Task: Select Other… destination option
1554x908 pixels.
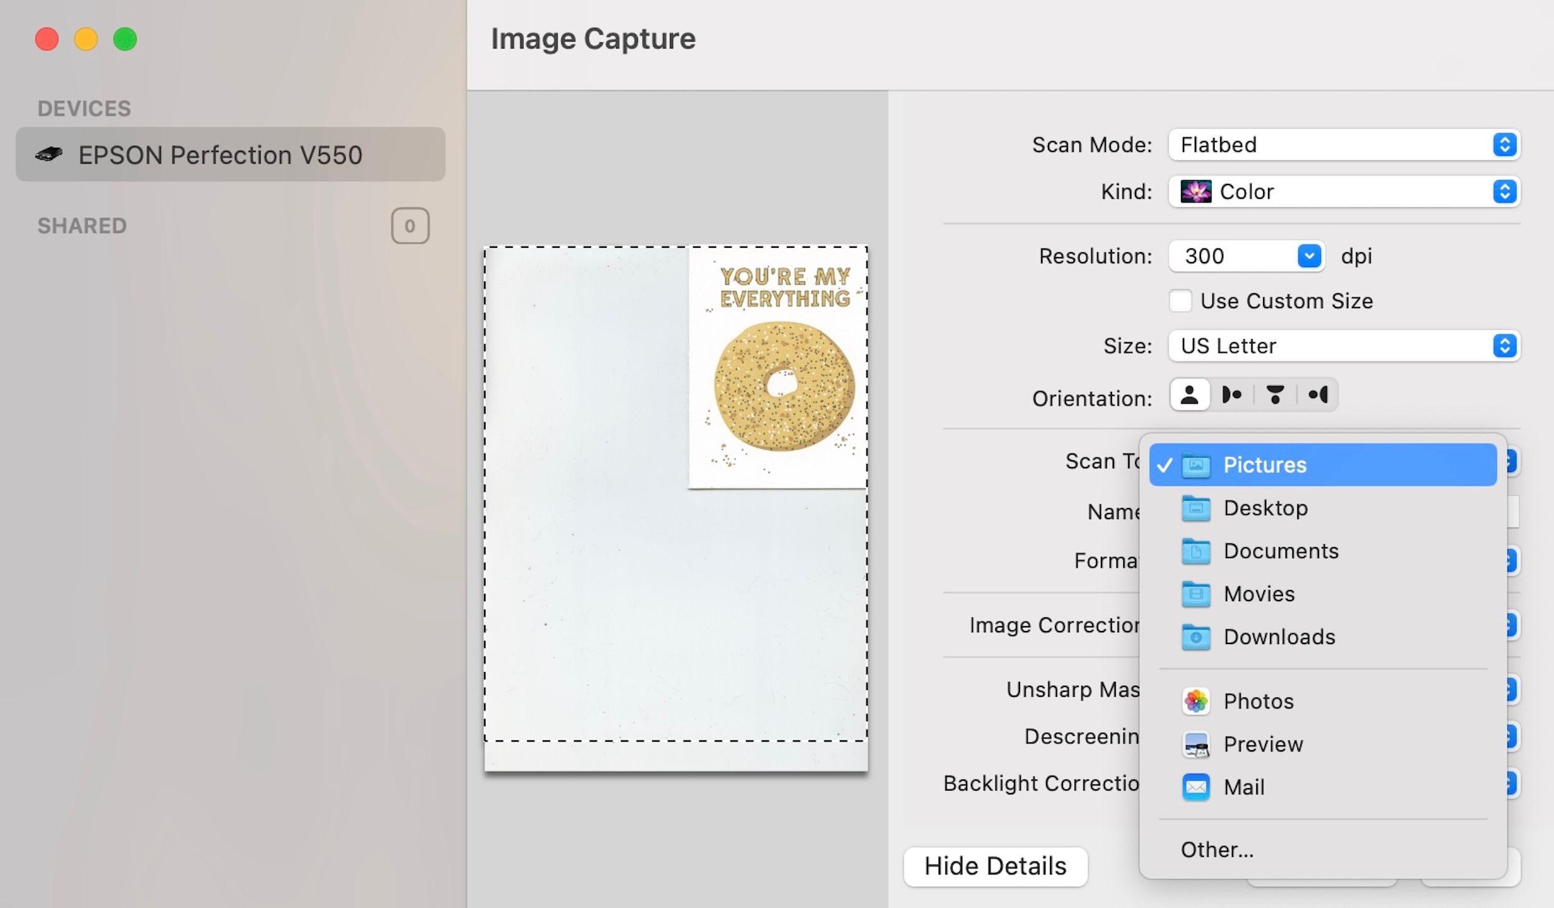Action: tap(1323, 850)
